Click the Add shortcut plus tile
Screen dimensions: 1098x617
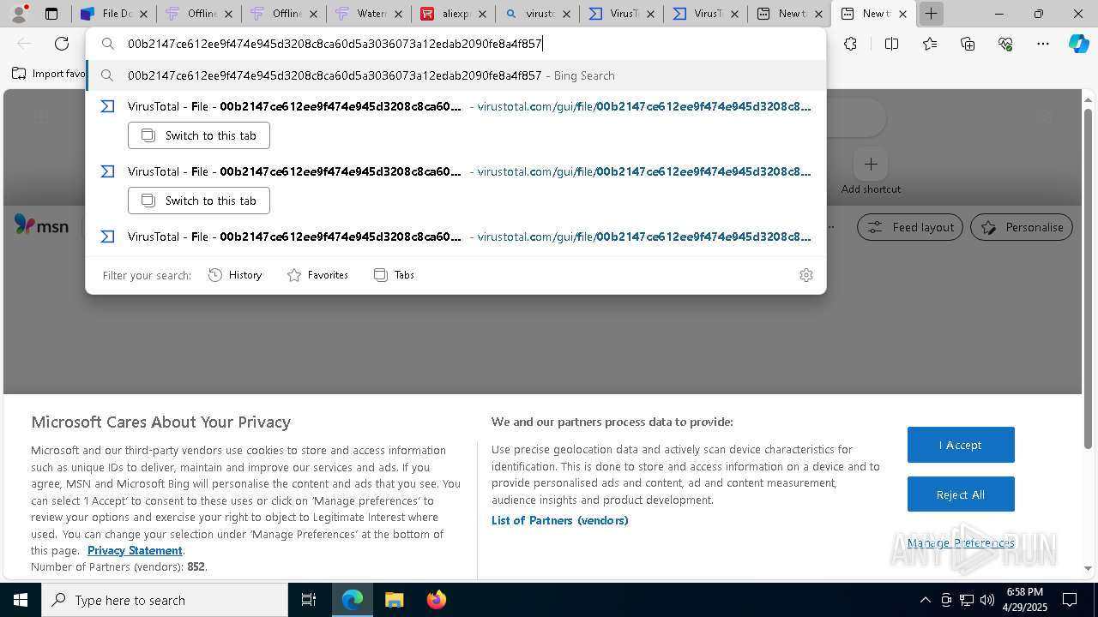click(871, 164)
